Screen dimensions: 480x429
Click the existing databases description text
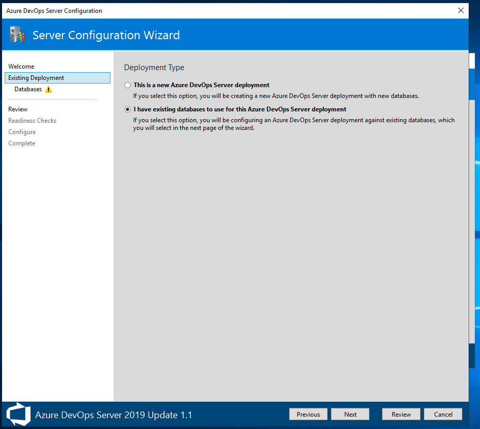[x=294, y=124]
